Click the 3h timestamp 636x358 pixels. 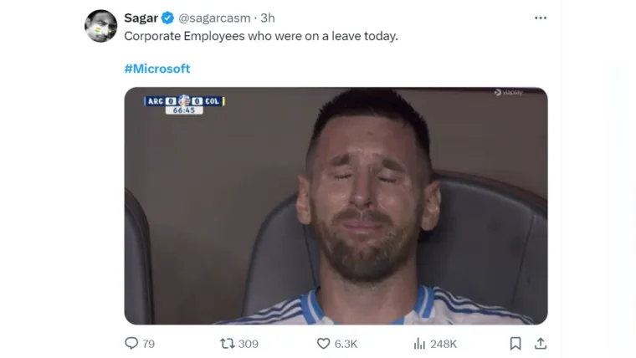[x=267, y=18]
